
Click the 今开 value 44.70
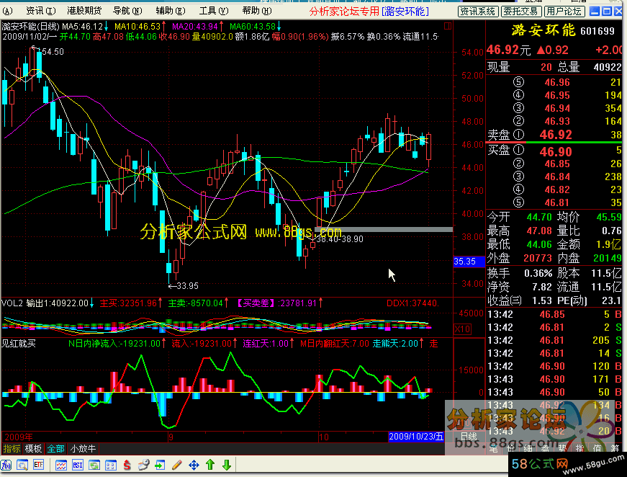pyautogui.click(x=539, y=217)
